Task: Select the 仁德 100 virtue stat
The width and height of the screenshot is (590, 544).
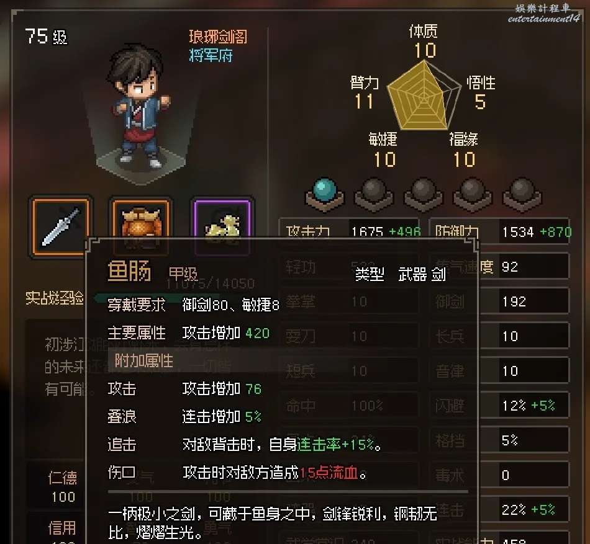Action: click(x=63, y=488)
